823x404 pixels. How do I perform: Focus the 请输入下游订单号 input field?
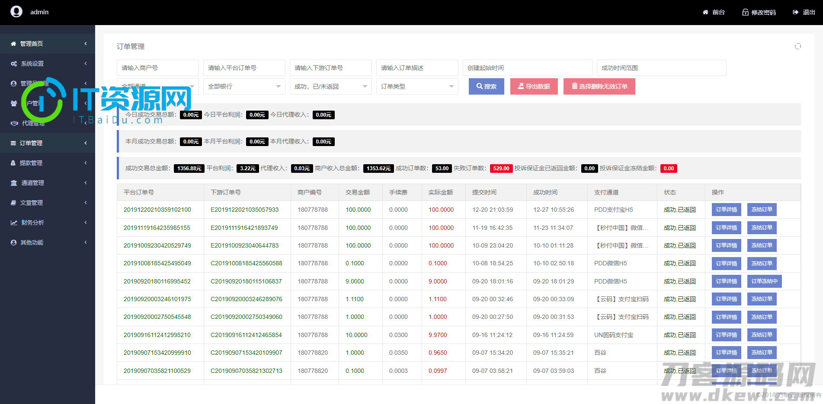tap(331, 68)
